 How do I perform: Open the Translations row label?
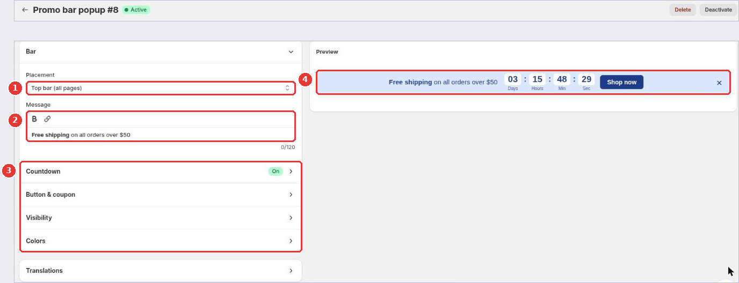click(44, 271)
